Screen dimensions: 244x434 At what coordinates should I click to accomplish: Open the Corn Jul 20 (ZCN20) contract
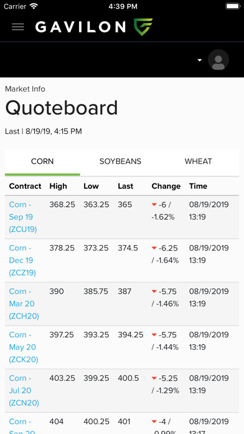tap(24, 390)
